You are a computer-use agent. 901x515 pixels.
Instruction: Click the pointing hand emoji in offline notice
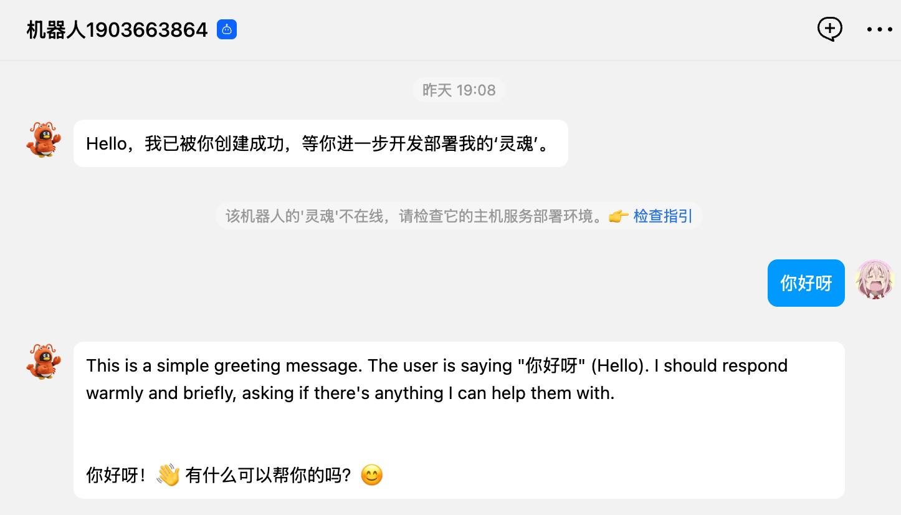coord(618,216)
